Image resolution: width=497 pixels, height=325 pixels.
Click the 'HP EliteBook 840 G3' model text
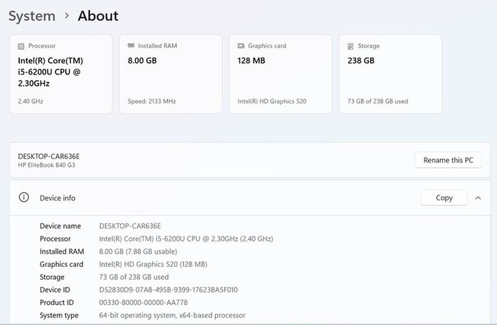point(47,165)
